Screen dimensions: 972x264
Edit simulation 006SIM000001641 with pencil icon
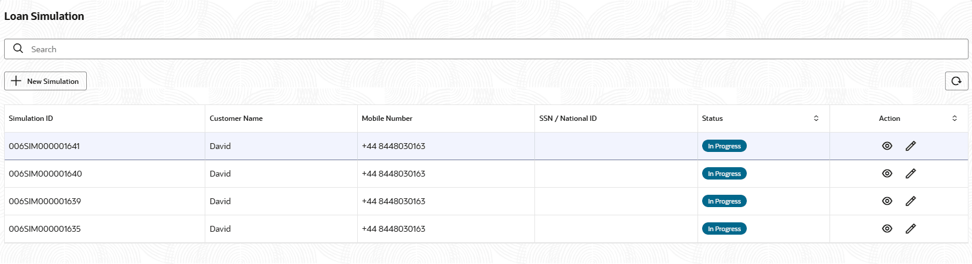coord(910,146)
